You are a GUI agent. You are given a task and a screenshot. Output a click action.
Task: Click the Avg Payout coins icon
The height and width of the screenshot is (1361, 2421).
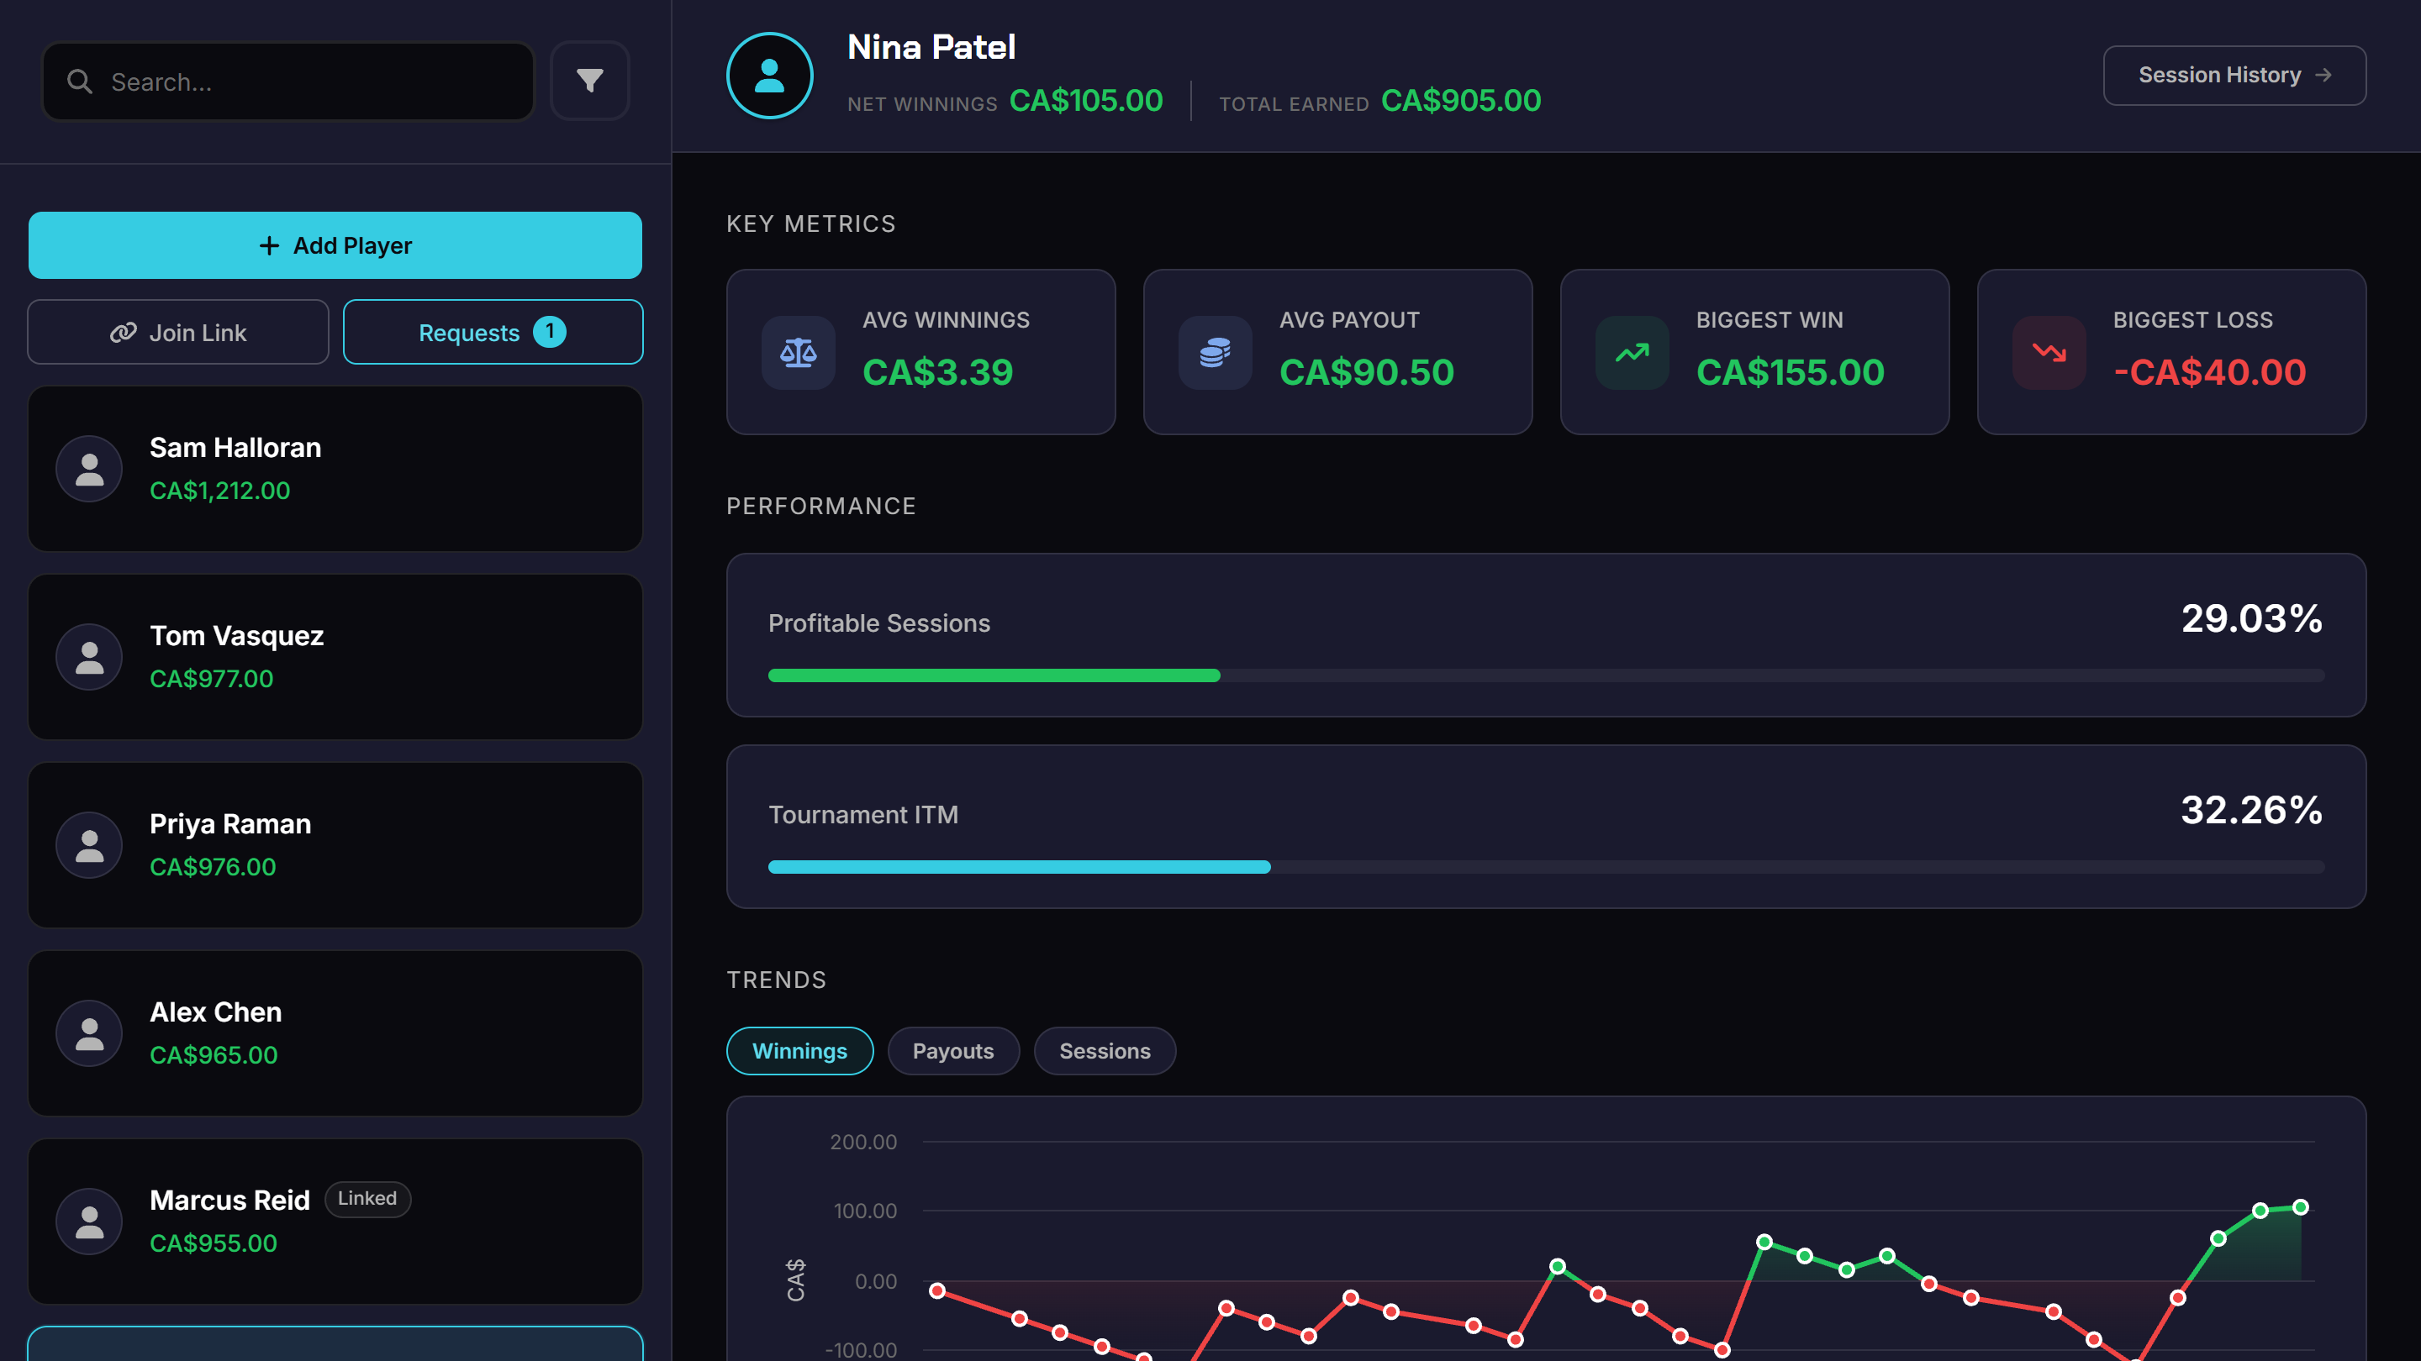(x=1216, y=353)
